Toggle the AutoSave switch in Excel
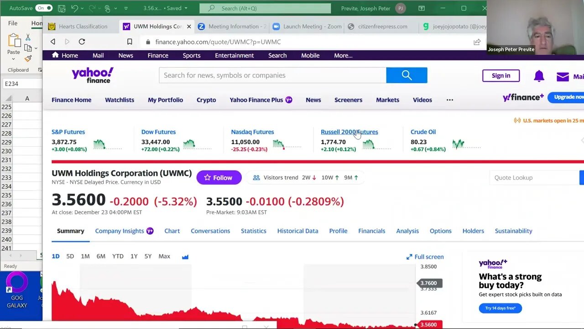 [x=44, y=8]
